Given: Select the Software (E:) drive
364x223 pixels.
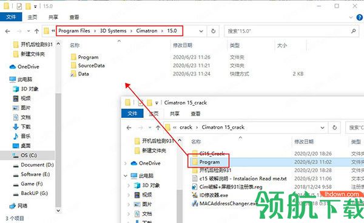Looking at the screenshot, I should 31,174.
